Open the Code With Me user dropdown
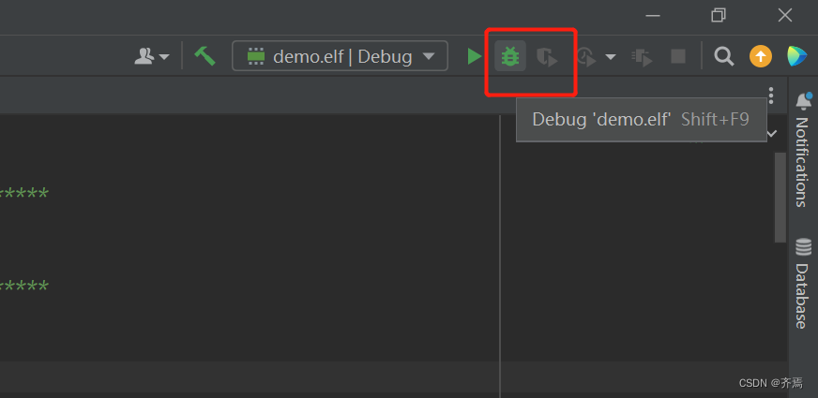This screenshot has width=818, height=398. coord(152,56)
